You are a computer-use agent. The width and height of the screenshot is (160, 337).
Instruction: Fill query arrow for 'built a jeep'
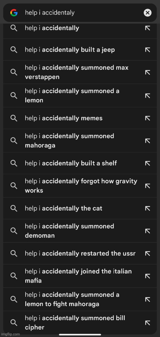148,50
